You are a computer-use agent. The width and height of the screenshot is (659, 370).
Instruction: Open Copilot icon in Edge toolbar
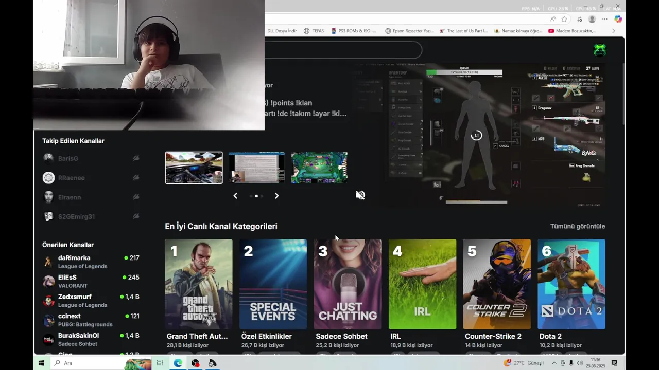(618, 19)
